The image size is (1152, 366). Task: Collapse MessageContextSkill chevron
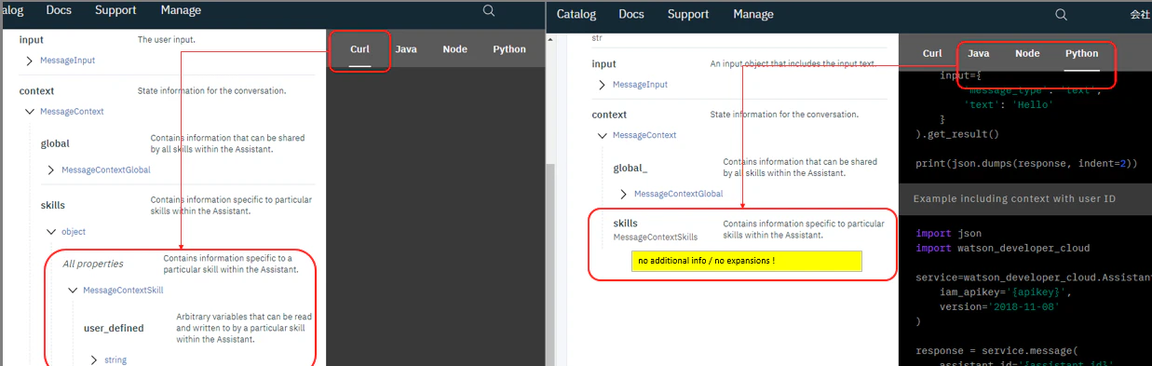point(73,291)
